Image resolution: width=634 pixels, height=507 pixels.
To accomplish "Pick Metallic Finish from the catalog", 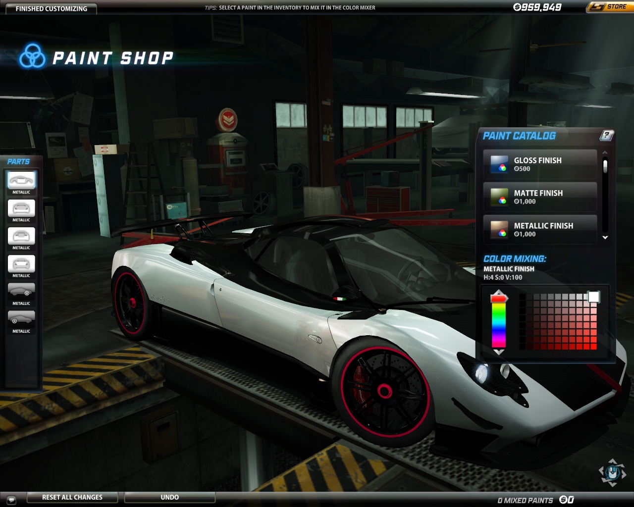I will tap(540, 230).
